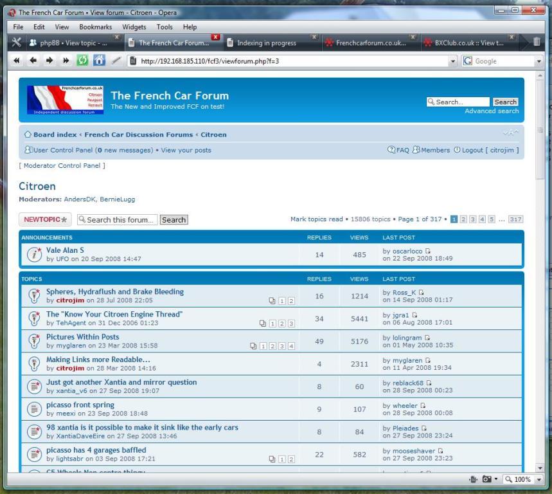Open the Edit menu

[x=39, y=27]
